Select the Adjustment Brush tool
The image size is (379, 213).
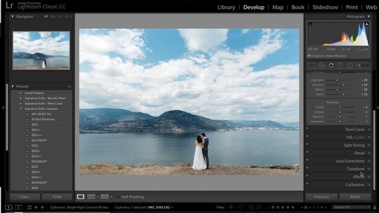pyautogui.click(x=363, y=66)
